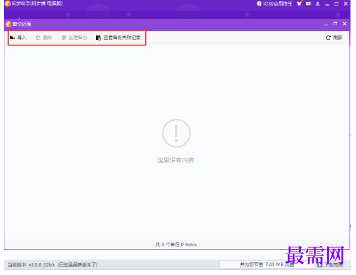Click the shirt skin icon in title bar
Viewport: 356px width, 275px height.
pyautogui.click(x=299, y=4)
